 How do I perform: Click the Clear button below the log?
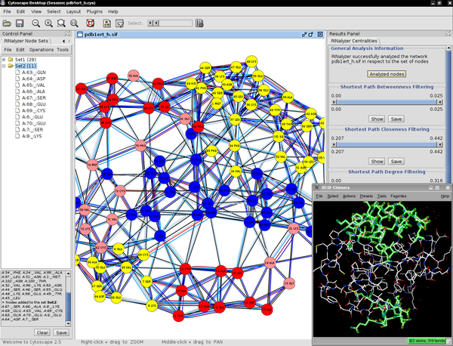click(x=42, y=332)
